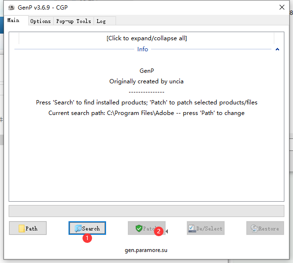
Task: Open the gen.paramore.su link
Action: tap(146, 250)
